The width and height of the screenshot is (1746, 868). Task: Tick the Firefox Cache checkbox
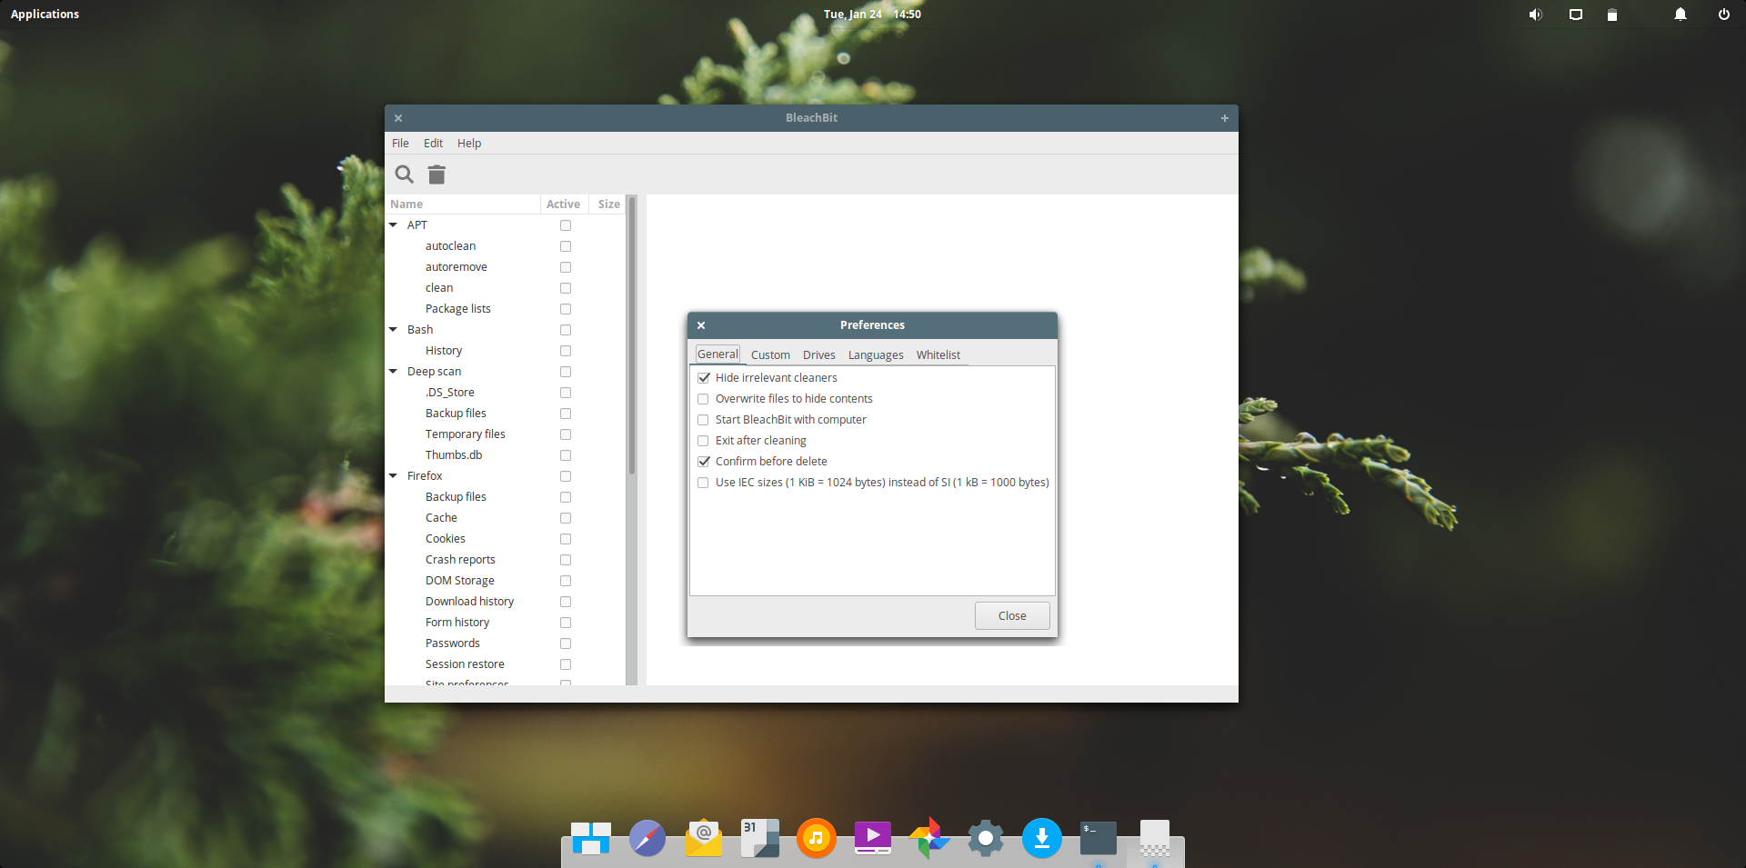click(566, 518)
